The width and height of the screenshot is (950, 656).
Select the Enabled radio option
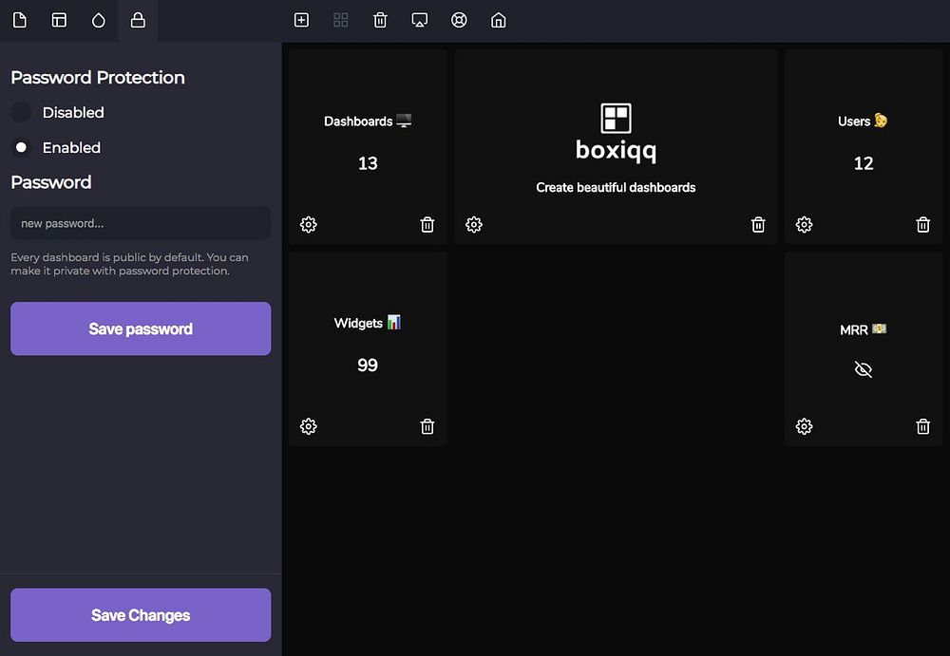(21, 147)
